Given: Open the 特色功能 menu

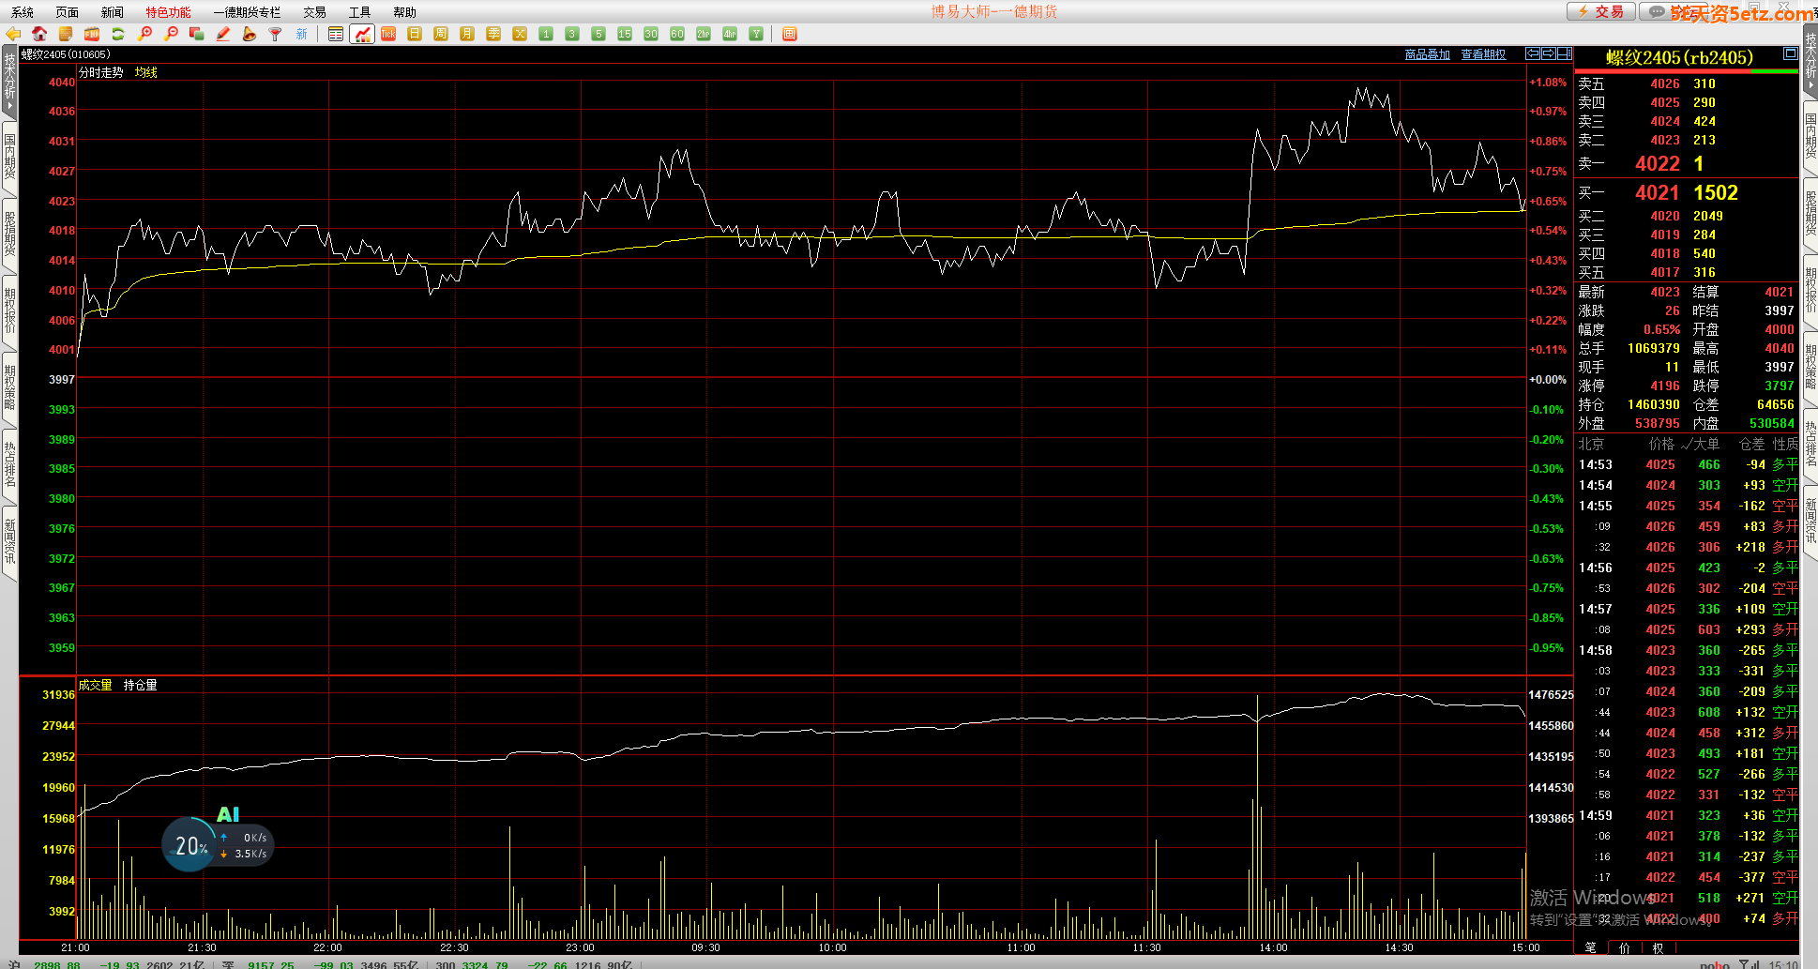Looking at the screenshot, I should (x=168, y=12).
